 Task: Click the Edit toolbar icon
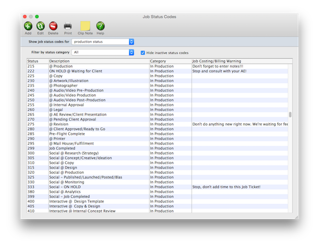[41, 26]
